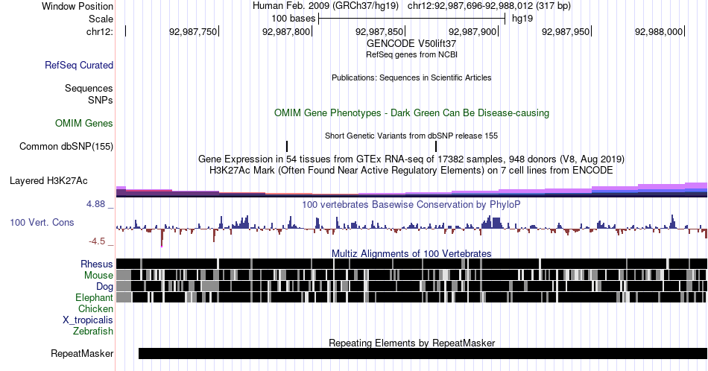Click the H3K27Ac Mark track title
The height and width of the screenshot is (371, 708).
(x=411, y=170)
